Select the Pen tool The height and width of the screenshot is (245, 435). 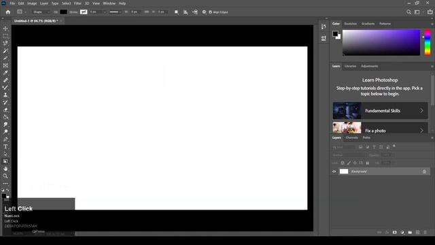5,139
